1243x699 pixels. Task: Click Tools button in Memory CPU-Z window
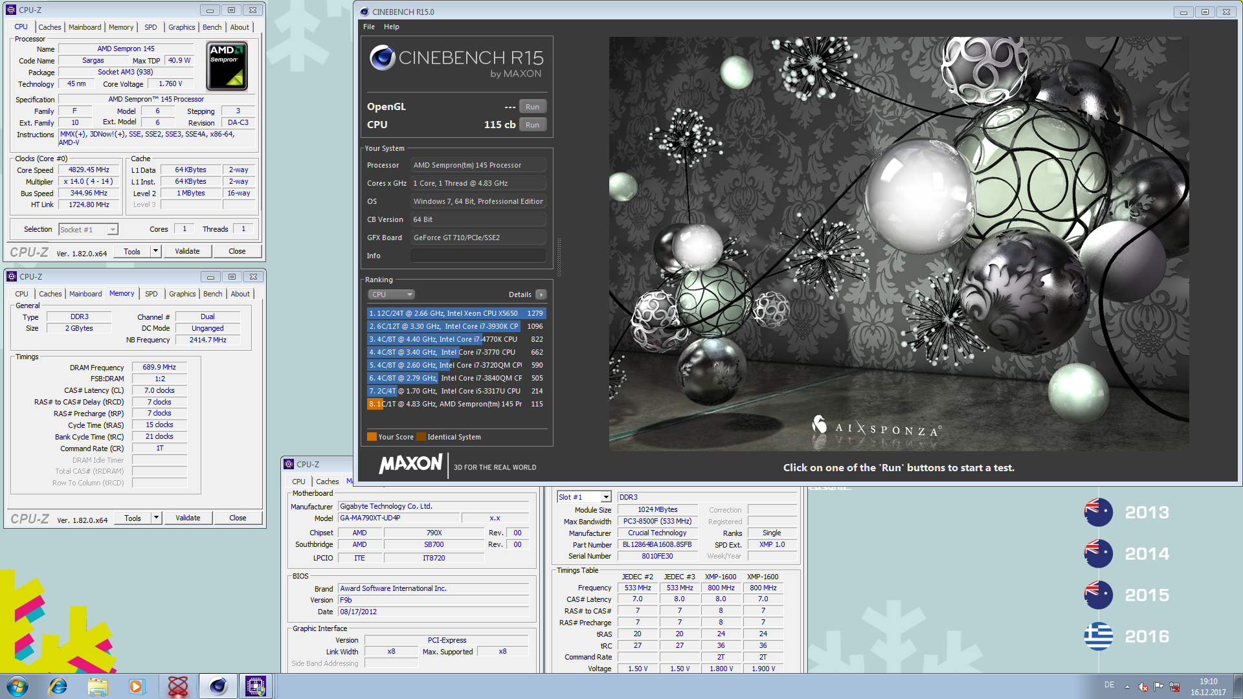133,518
